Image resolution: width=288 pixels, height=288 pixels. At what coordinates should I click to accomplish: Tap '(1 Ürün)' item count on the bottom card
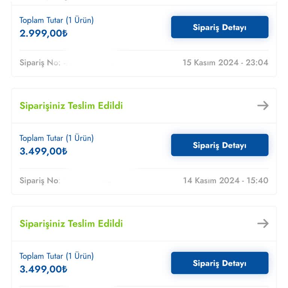coord(80,256)
